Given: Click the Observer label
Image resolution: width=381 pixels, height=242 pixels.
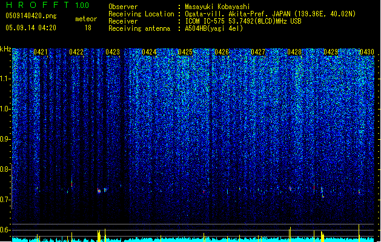Looking at the screenshot, I should tap(123, 7).
